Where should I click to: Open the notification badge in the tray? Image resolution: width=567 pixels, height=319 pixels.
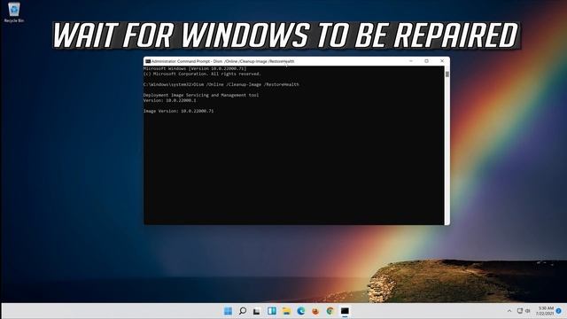pyautogui.click(x=559, y=311)
